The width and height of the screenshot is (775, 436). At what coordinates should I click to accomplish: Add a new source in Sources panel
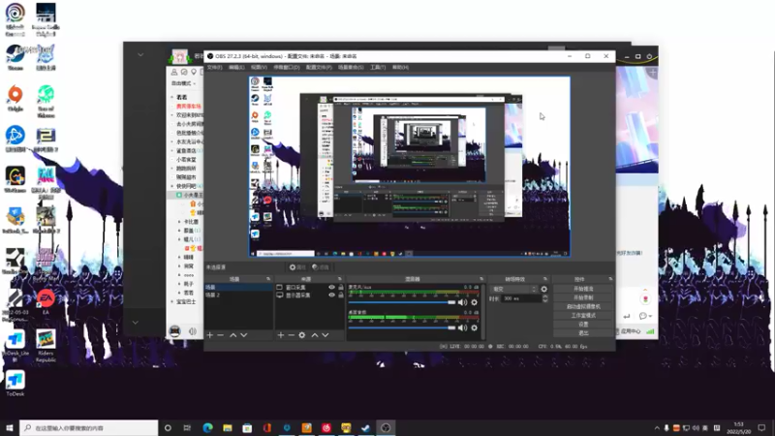281,335
